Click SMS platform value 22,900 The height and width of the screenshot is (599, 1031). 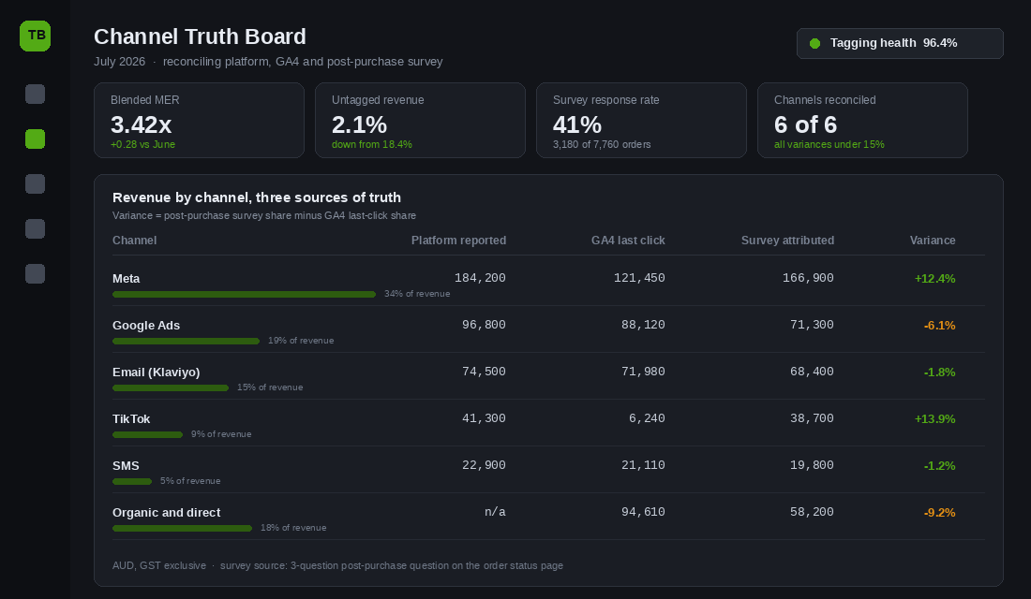pos(484,465)
